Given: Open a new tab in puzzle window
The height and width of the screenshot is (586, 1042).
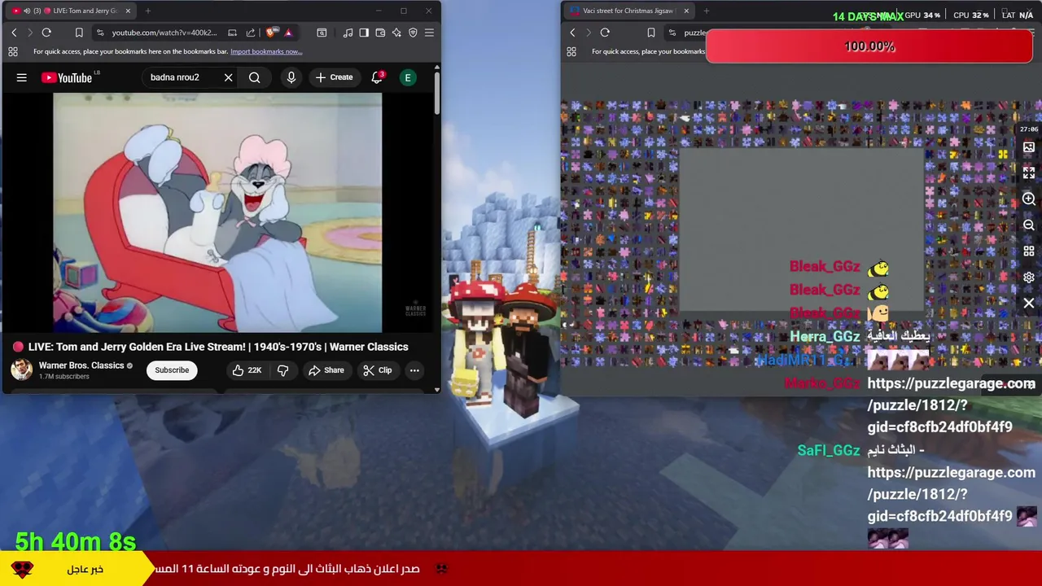Looking at the screenshot, I should point(706,11).
